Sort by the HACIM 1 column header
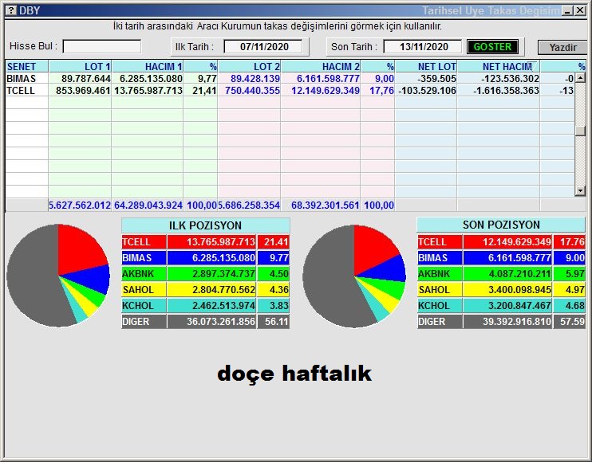This screenshot has height=462, width=592. [148, 66]
